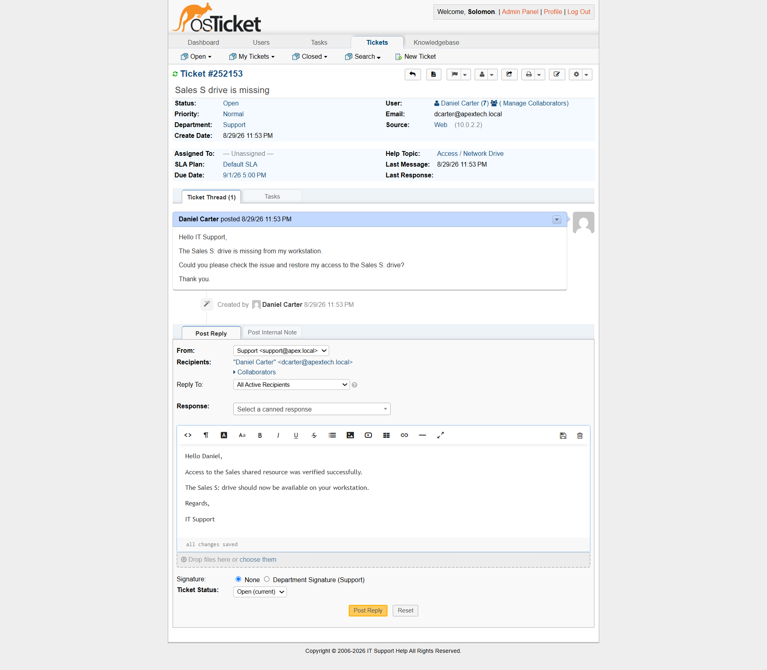This screenshot has width=767, height=670.
Task: Click the print ticket icon
Action: [529, 74]
